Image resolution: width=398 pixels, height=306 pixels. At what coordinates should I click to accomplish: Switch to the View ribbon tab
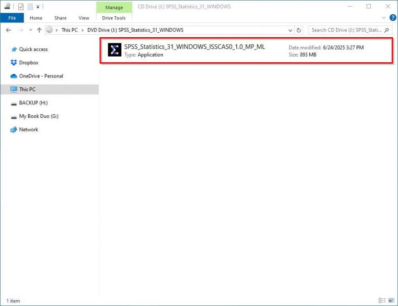pos(84,18)
